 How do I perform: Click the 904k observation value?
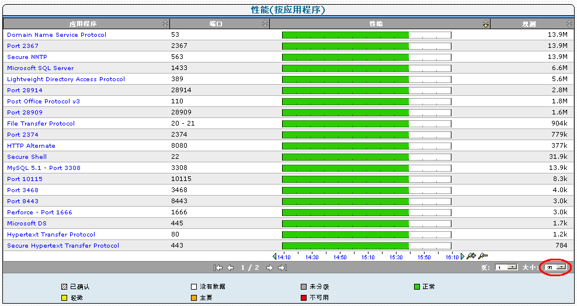559,123
